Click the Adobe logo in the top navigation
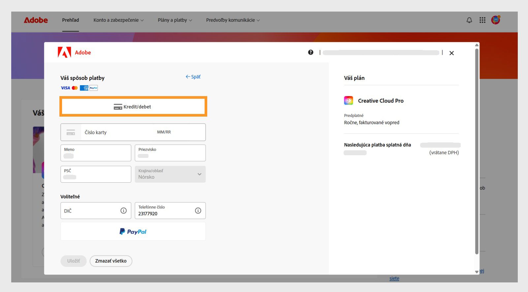528x292 pixels. pyautogui.click(x=36, y=20)
